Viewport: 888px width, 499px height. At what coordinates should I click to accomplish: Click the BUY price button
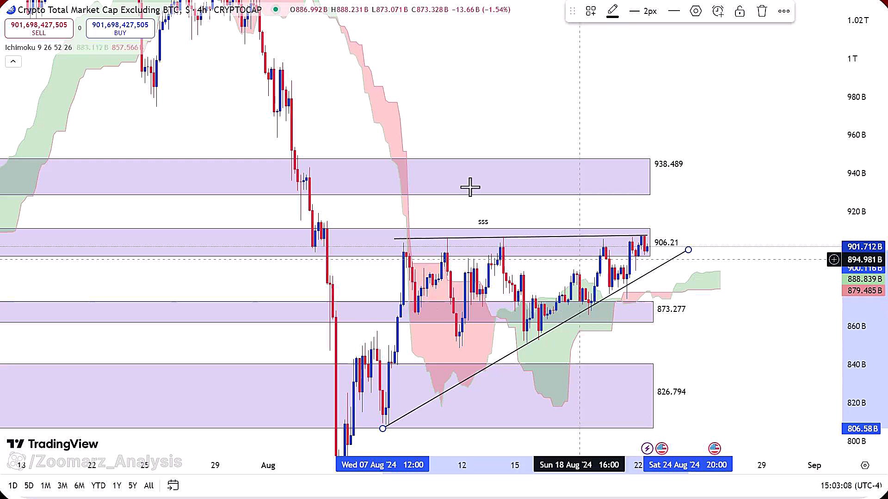click(120, 28)
